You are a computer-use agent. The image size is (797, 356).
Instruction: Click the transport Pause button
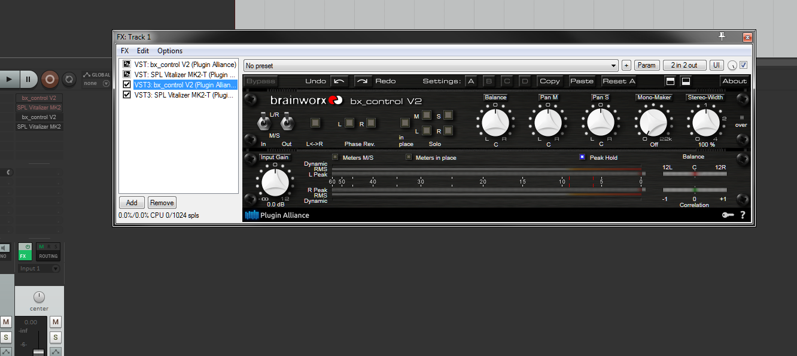[28, 79]
